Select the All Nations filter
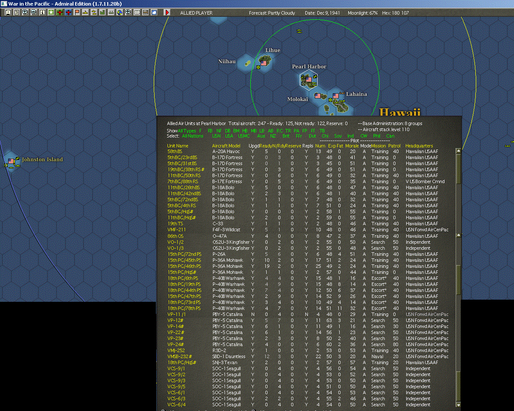The image size is (514, 411). (x=193, y=136)
